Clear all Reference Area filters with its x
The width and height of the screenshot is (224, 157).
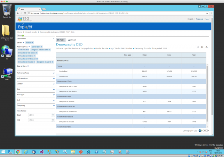29,47
